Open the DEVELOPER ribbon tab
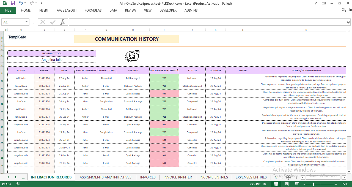The height and width of the screenshot is (187, 352). point(168,10)
